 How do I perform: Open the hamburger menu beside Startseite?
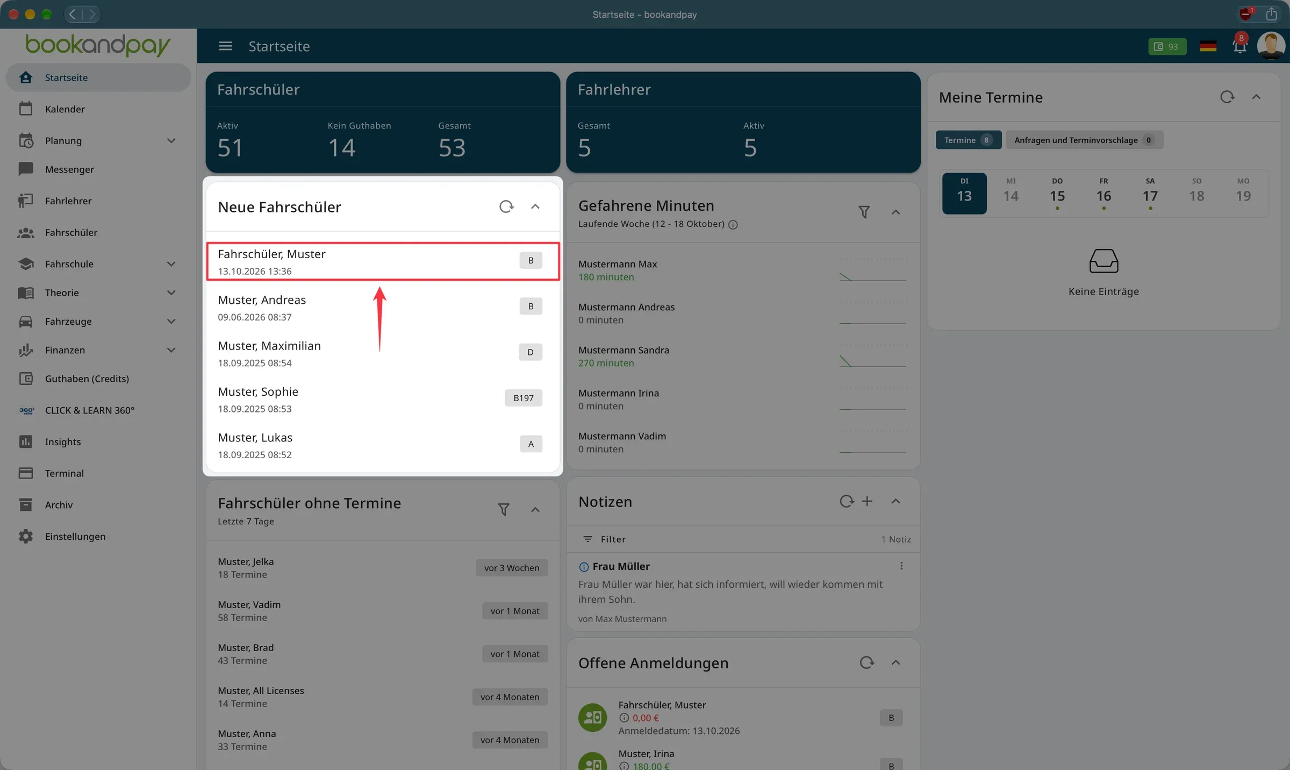[226, 46]
